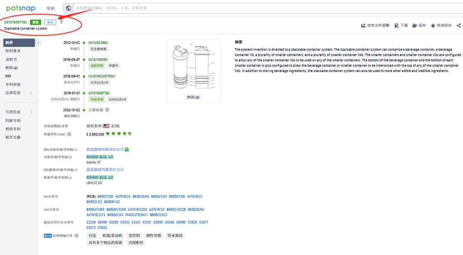Open the PDF sidebar item
Image resolution: width=463 pixels, height=255 pixels.
8,76
